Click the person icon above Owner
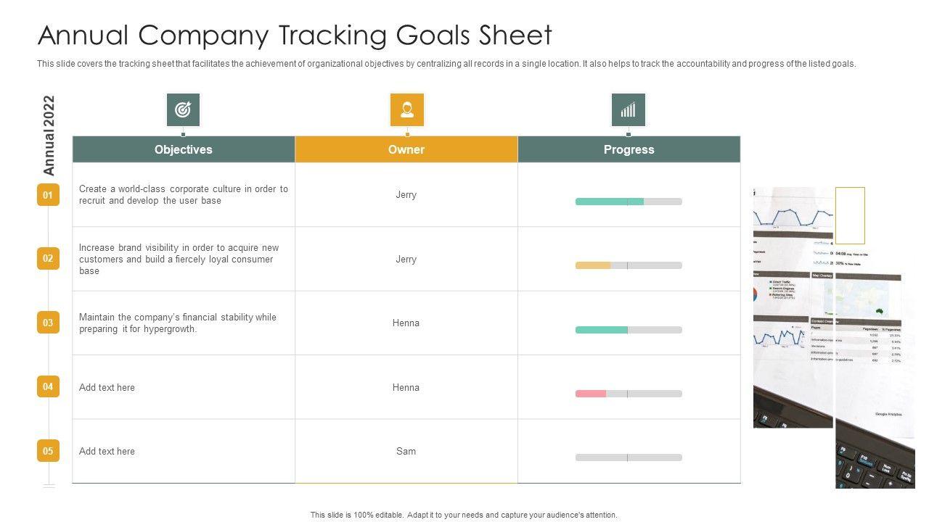Image resolution: width=929 pixels, height=522 pixels. coord(407,110)
